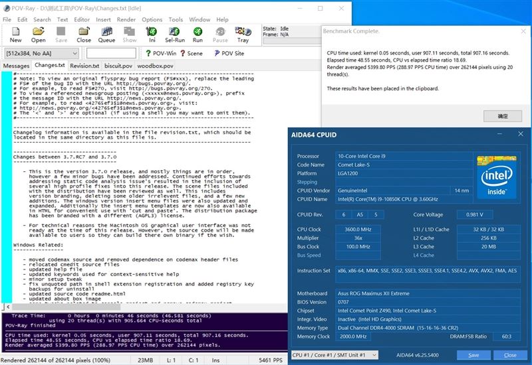532x365 pixels.
Task: Open the CPU #1 / Core #1 selector dropdown
Action: (x=334, y=355)
